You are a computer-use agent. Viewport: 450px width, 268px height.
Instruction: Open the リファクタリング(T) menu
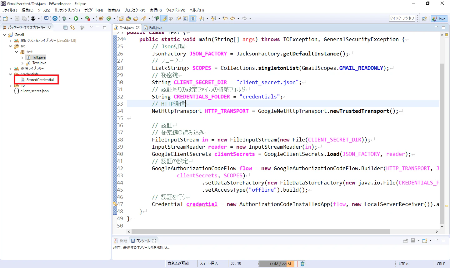pos(67,10)
